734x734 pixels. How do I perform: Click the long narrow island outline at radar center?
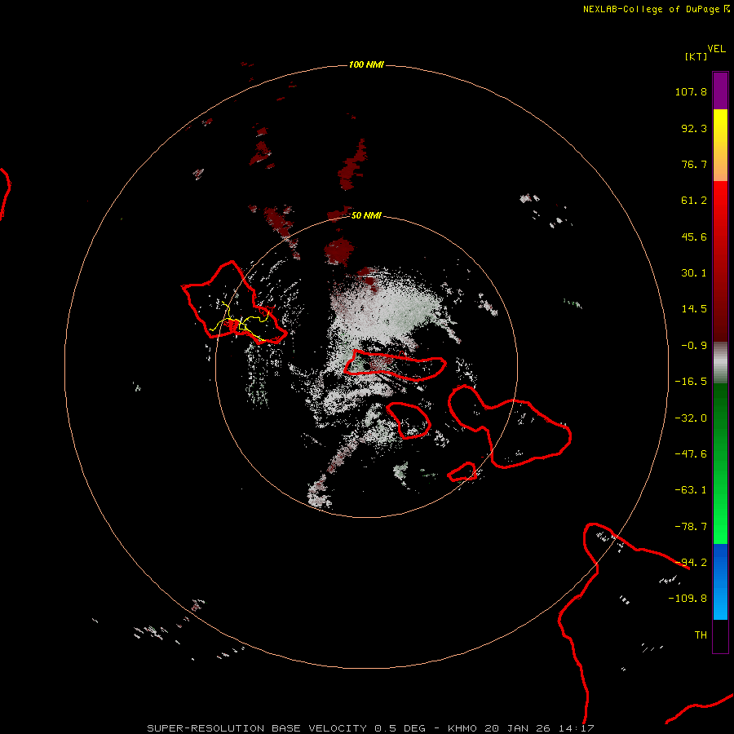395,365
